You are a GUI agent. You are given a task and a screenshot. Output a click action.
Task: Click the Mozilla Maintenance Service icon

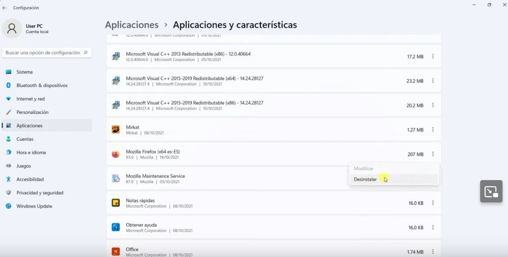point(116,178)
